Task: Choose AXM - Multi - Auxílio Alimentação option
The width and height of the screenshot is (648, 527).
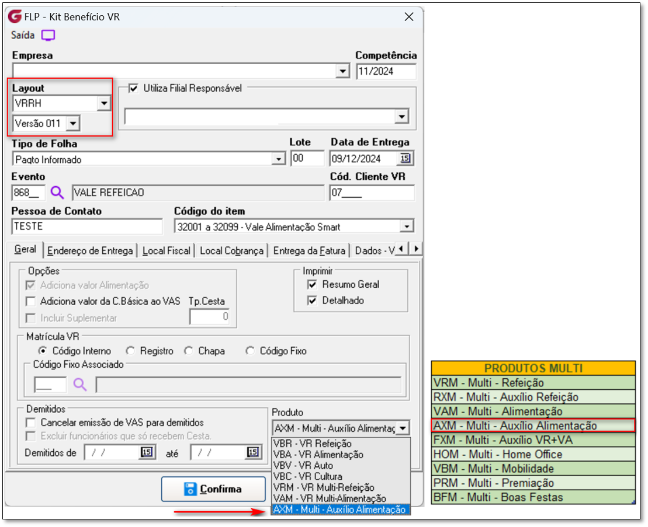Action: point(341,509)
